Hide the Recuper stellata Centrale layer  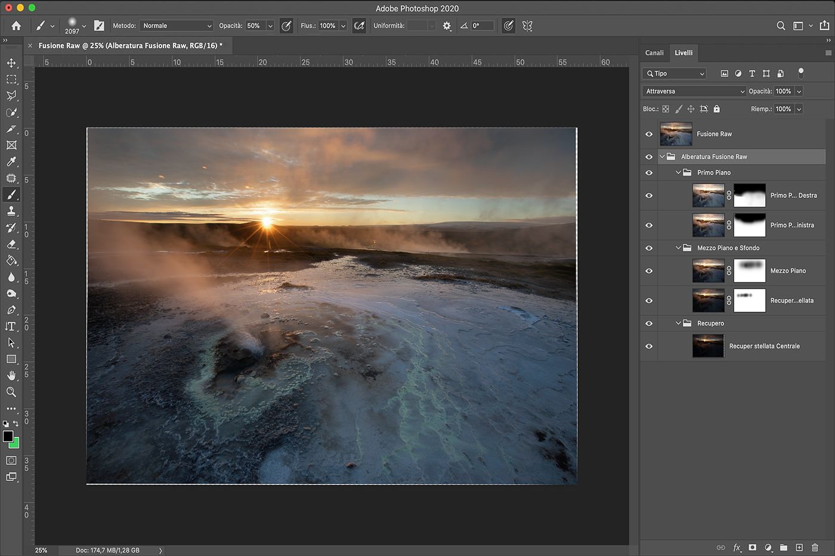coord(649,346)
